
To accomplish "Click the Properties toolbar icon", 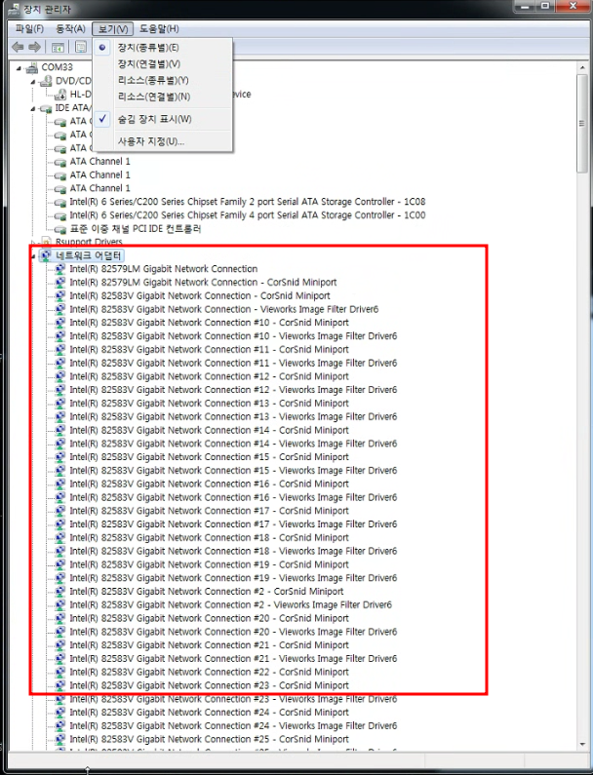I will pos(80,47).
